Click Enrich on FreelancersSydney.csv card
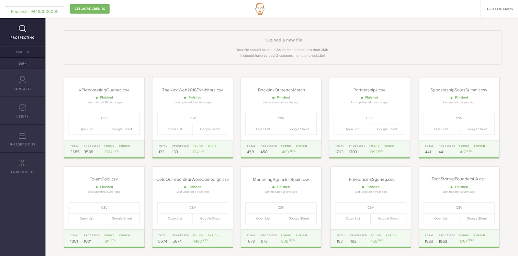518x256 pixels. coord(391,236)
